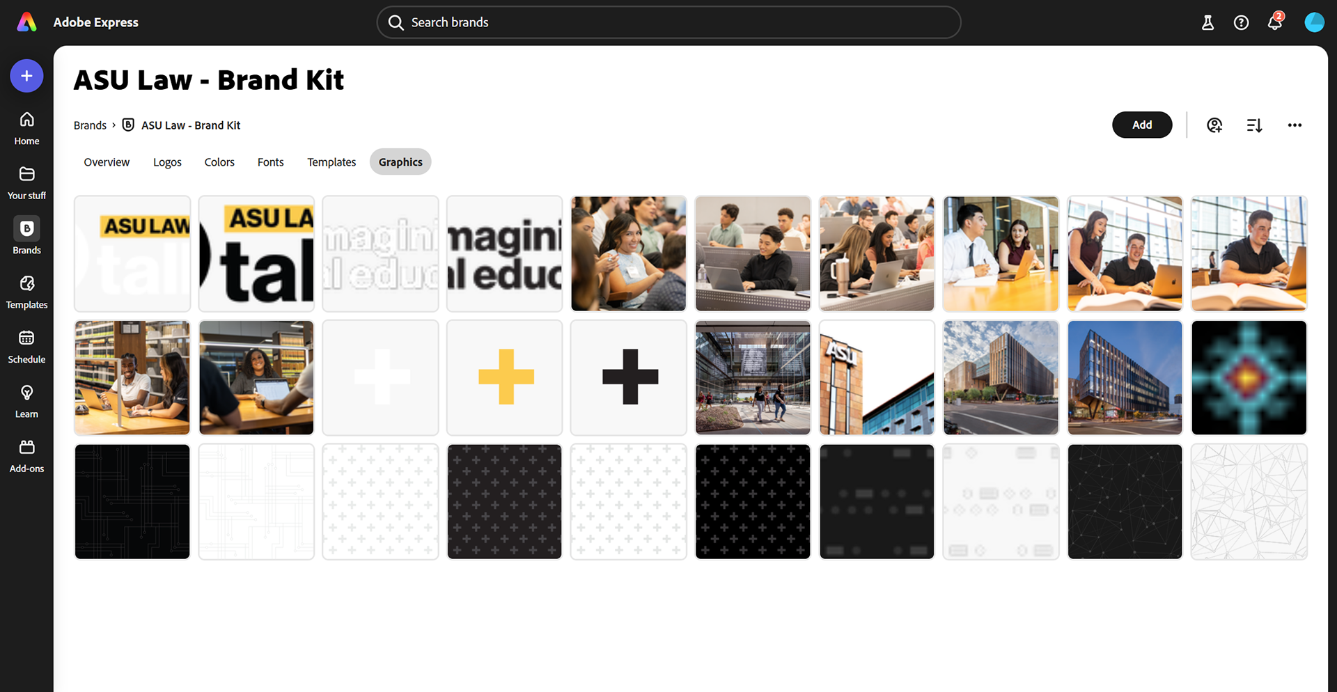1337x692 pixels.
Task: Select the black ASU LAW talk graphic
Action: pos(256,253)
